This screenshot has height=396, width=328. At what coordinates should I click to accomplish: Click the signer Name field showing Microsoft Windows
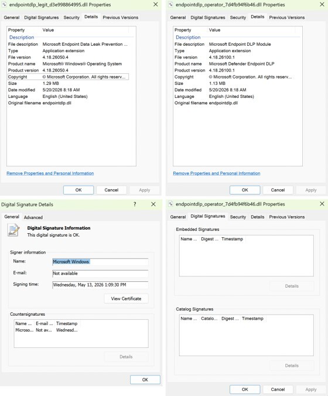pyautogui.click(x=100, y=262)
